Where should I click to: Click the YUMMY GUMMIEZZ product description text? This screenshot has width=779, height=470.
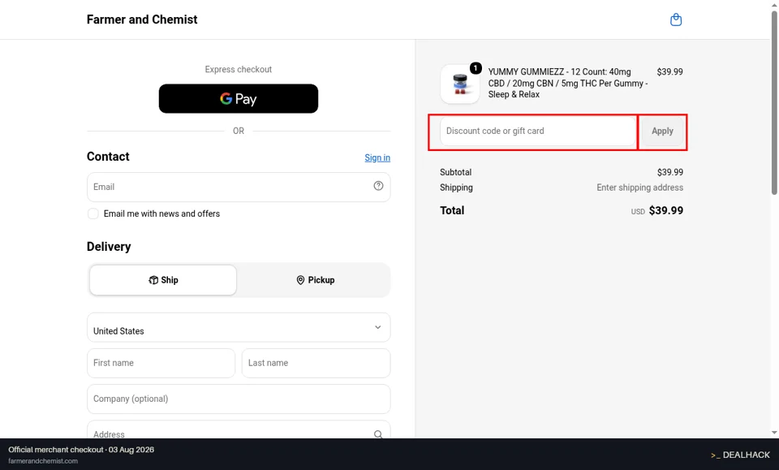pos(568,83)
